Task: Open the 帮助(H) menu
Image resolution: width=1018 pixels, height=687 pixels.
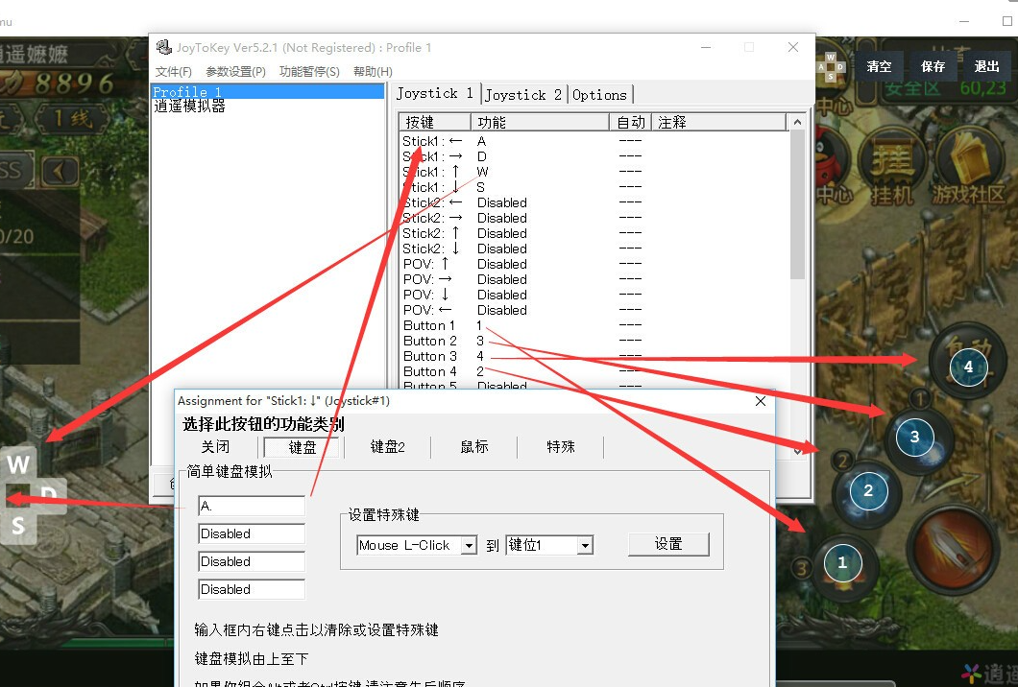Action: coord(374,70)
